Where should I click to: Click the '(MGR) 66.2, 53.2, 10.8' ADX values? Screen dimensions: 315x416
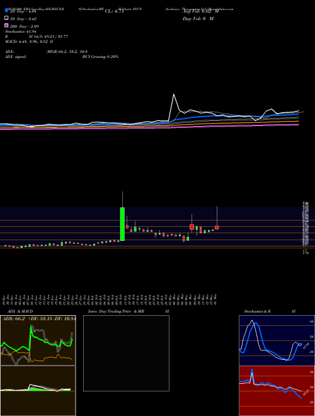[67, 52]
